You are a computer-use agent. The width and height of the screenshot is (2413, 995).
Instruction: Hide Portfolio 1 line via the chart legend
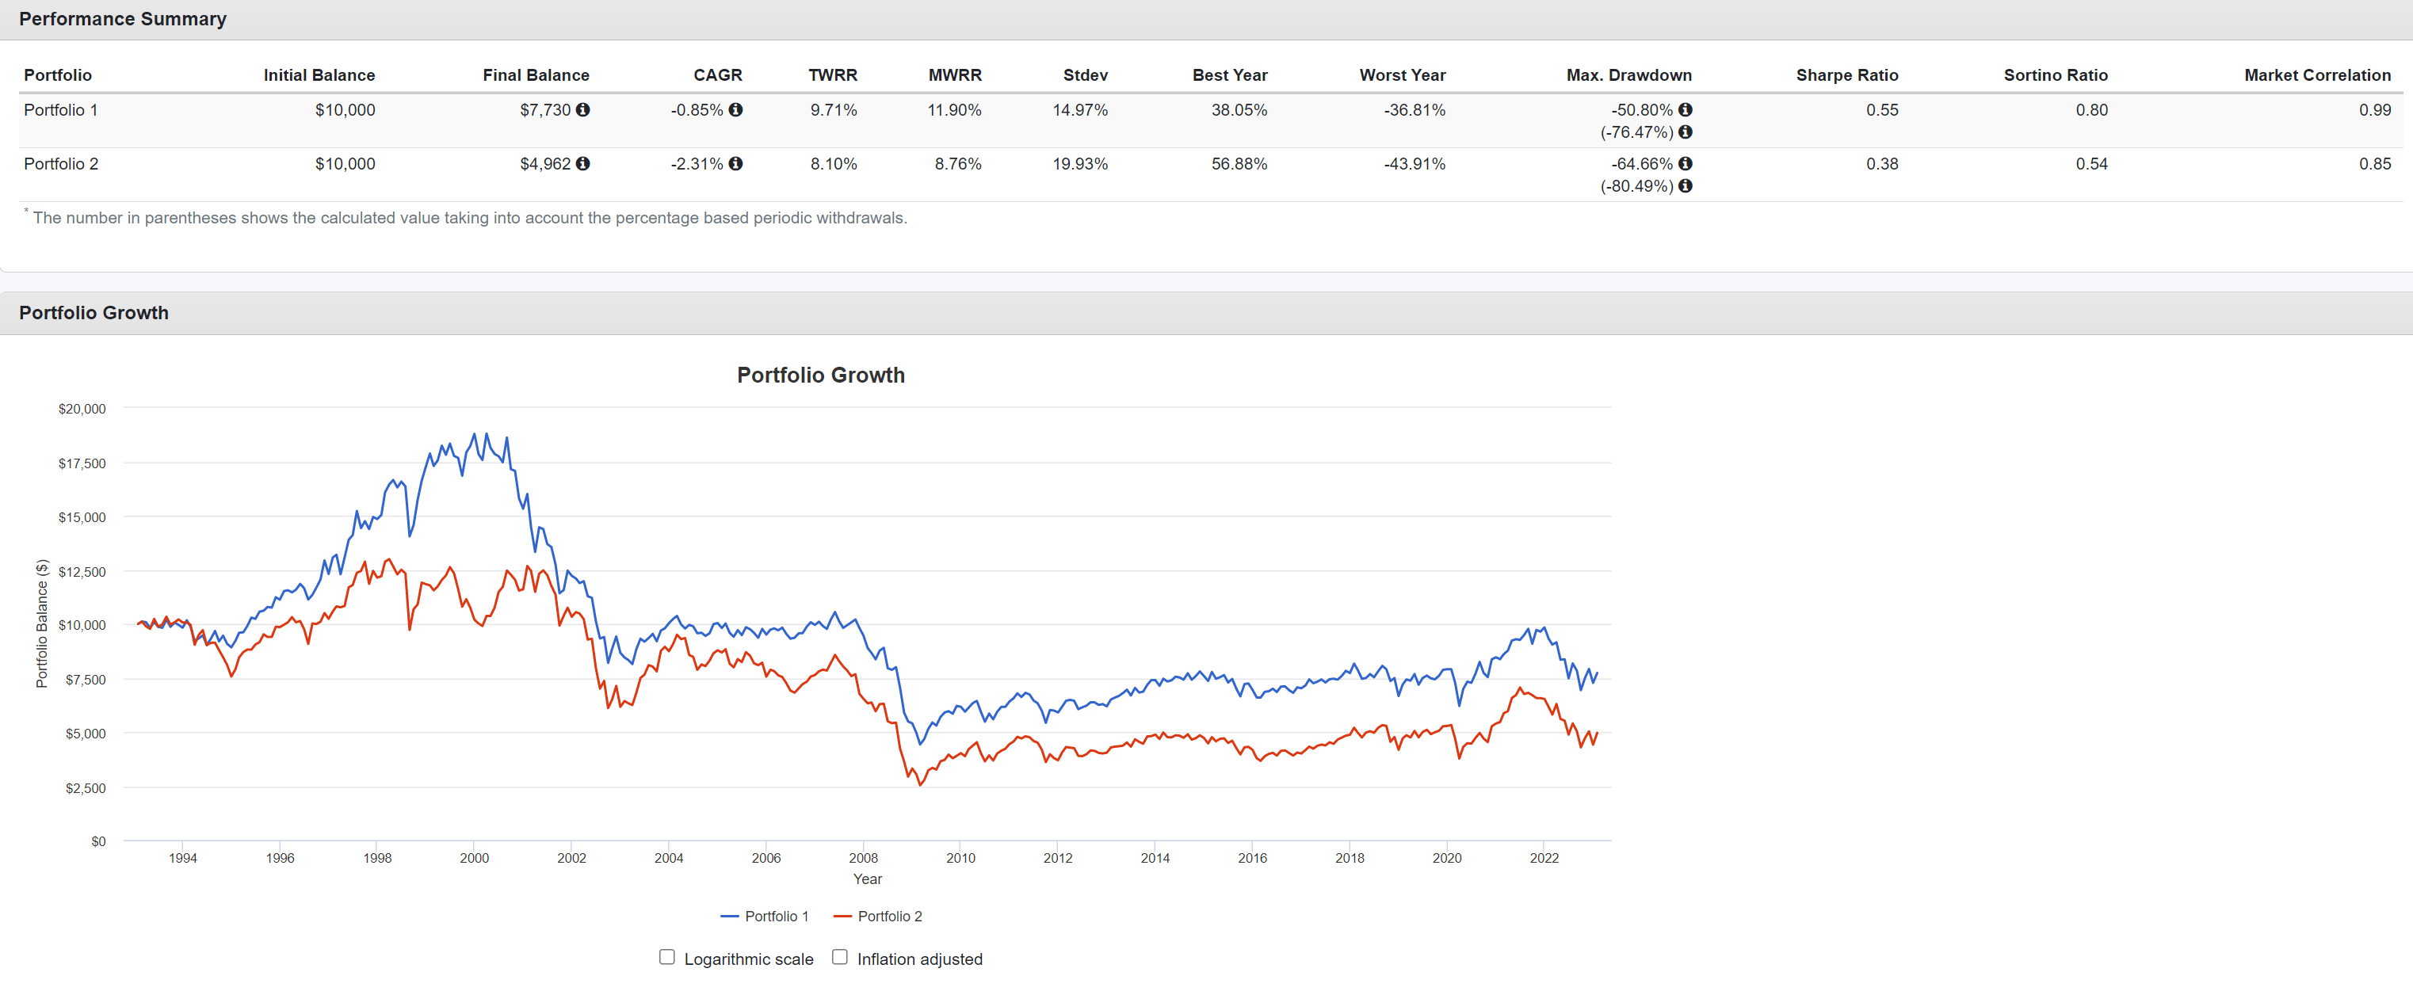tap(777, 917)
